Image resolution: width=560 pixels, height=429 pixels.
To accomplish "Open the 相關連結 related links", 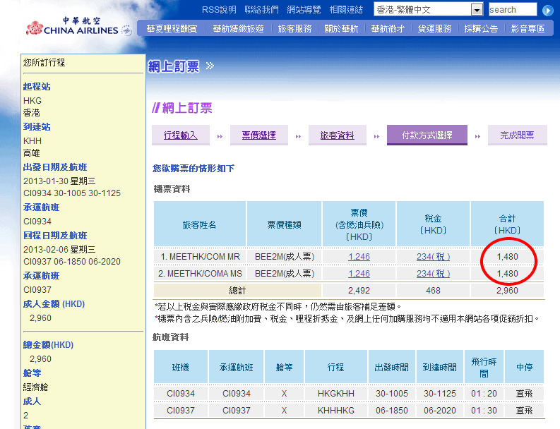I will [346, 10].
